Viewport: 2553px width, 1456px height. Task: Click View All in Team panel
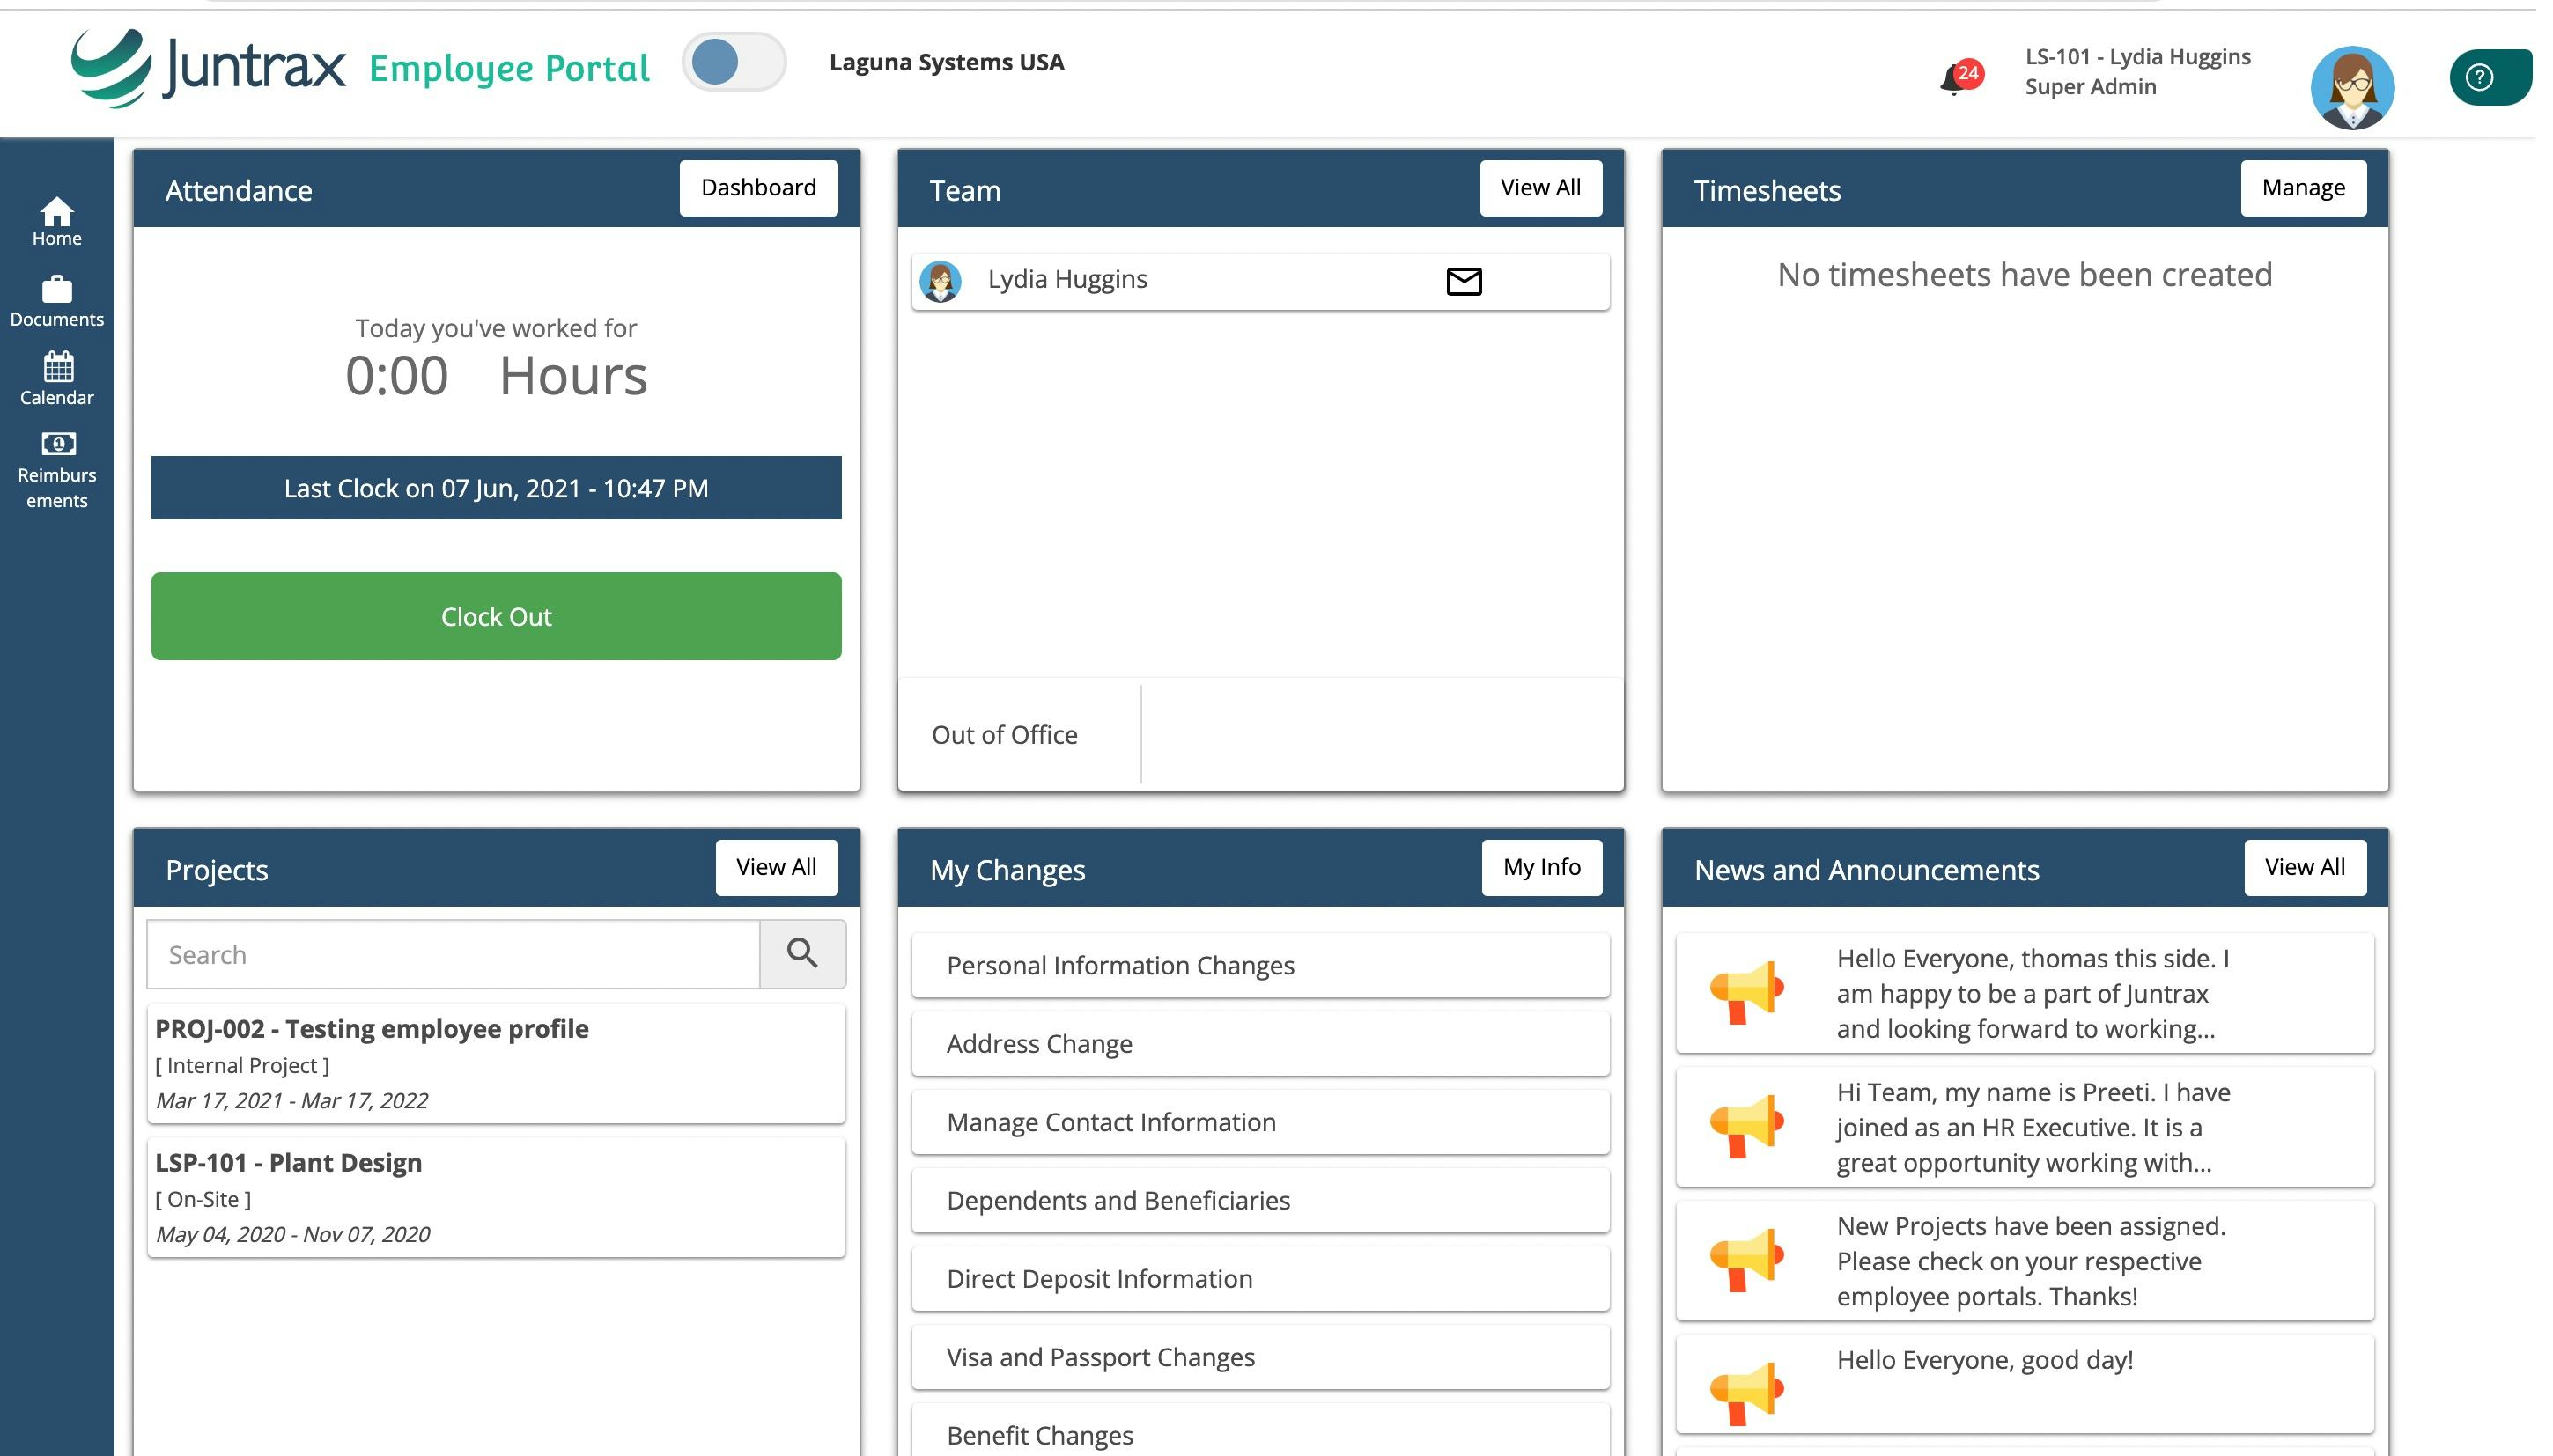click(x=1539, y=188)
